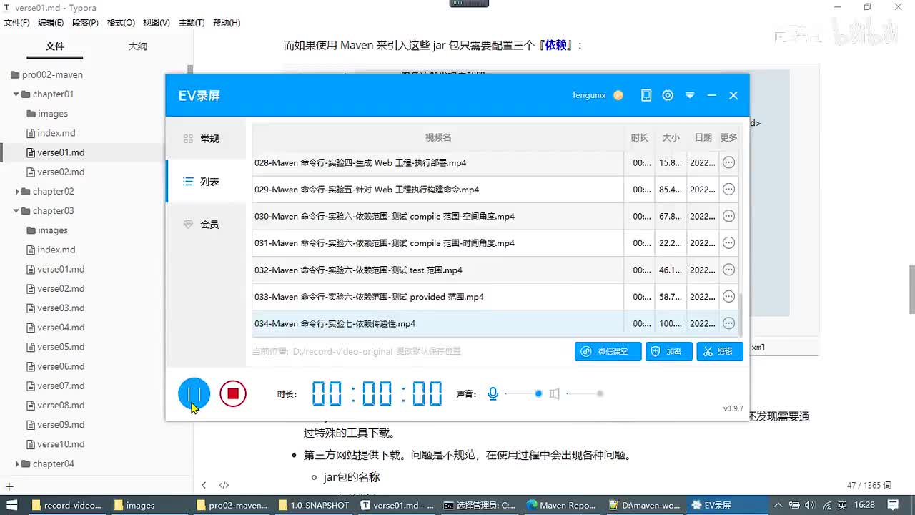Switch to the 大纲 sidebar tab
The height and width of the screenshot is (515, 915).
tap(138, 46)
